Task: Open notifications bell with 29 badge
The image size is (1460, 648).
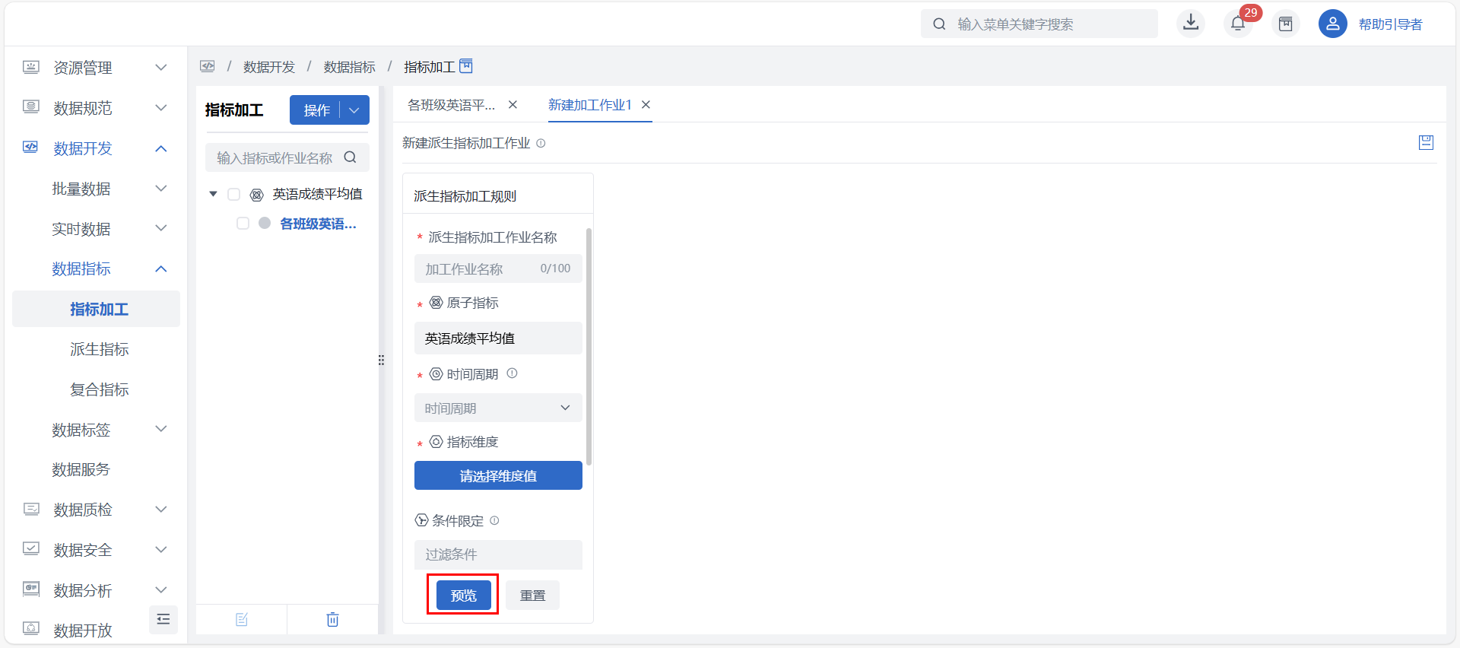Action: [1238, 24]
